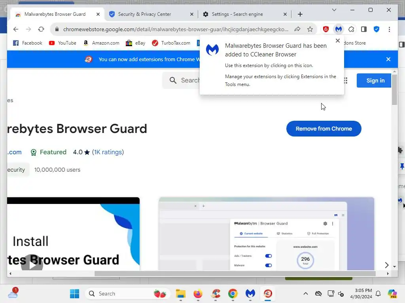Close the blue Chrome extensions info banner
The height and width of the screenshot is (303, 405).
pos(388,59)
